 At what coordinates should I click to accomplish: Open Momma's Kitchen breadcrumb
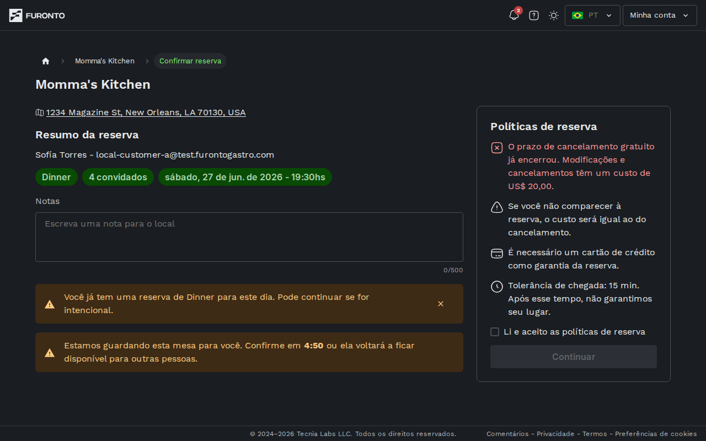tap(105, 61)
